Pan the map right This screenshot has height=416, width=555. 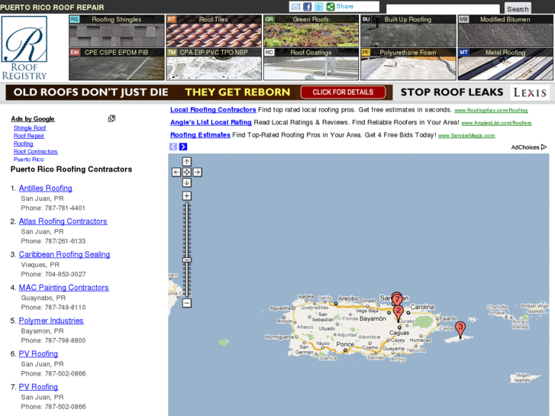(198, 173)
